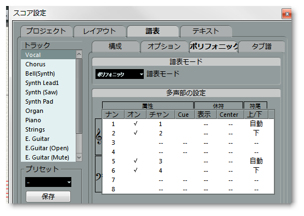Toggle the オン checkmark for voice 6
Viewport: 304px width, 216px height.
[136, 170]
